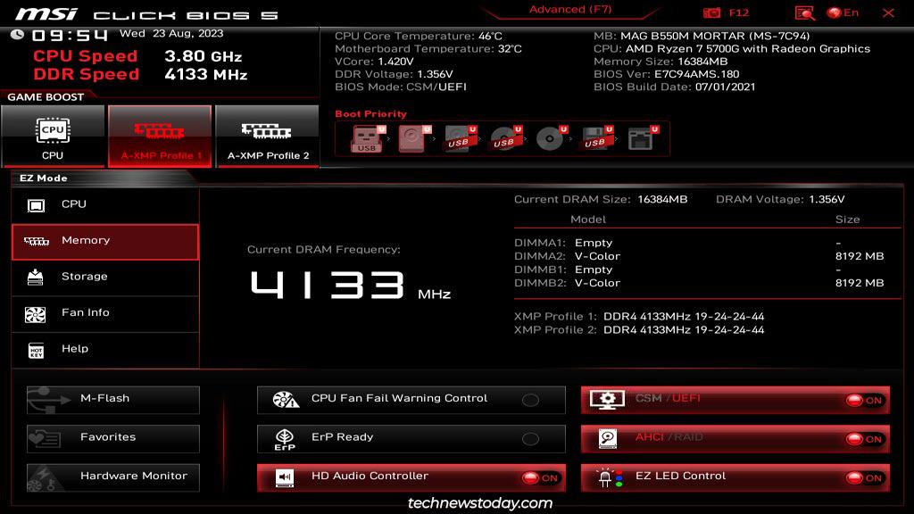The image size is (914, 514).
Task: Select the USB CD/DVD boot device icon
Action: 505,138
